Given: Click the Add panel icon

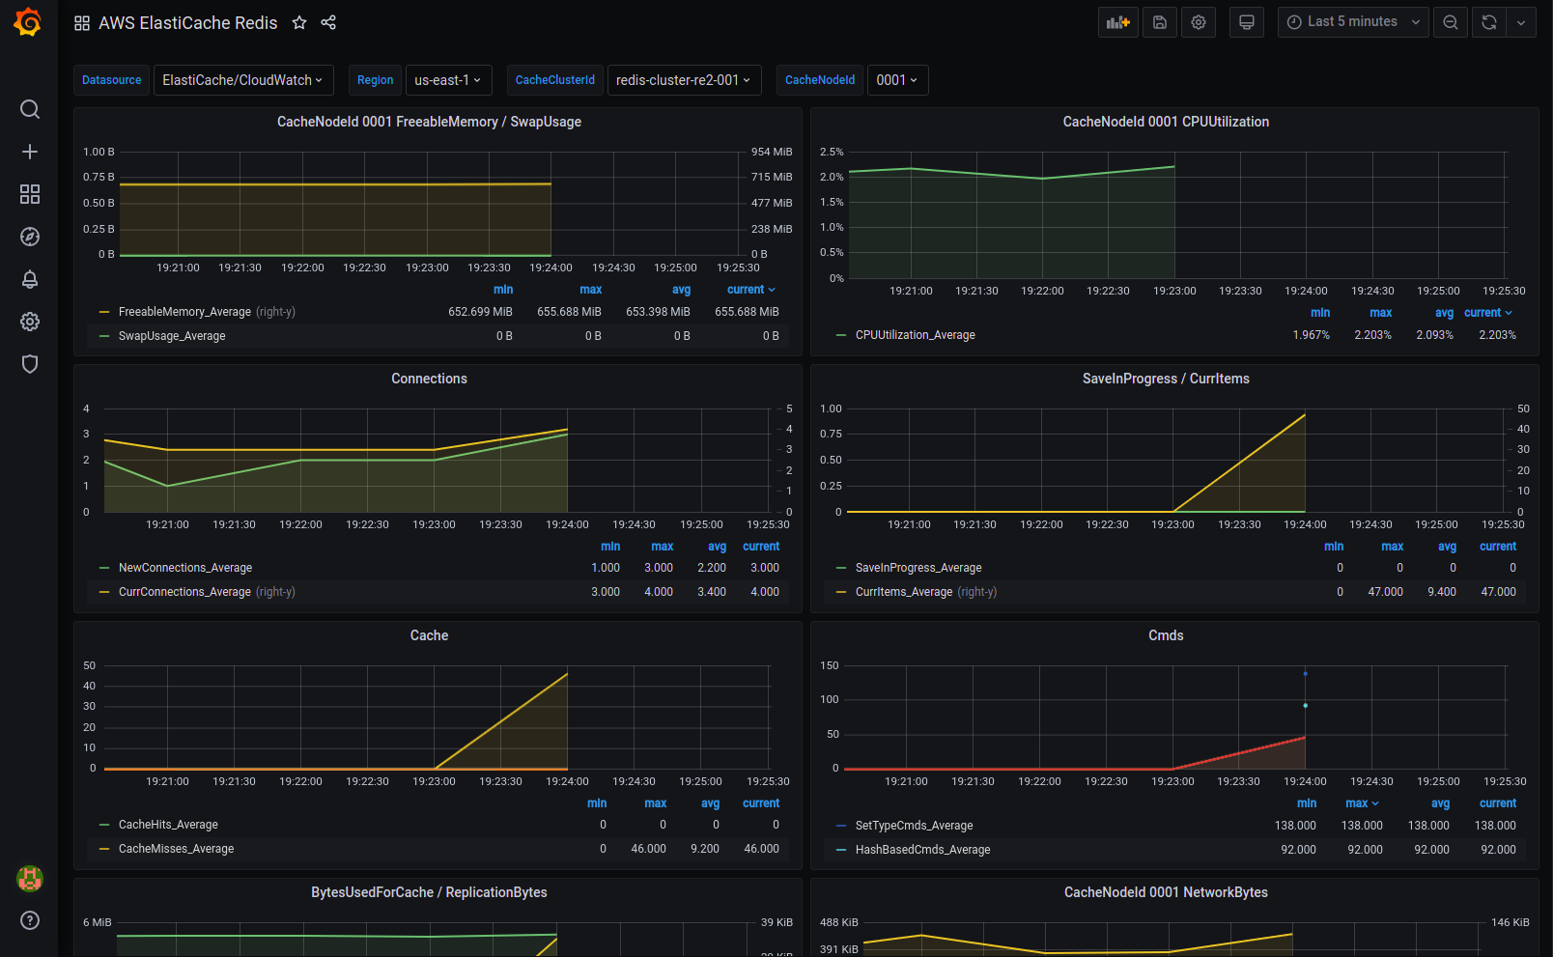Looking at the screenshot, I should click(1118, 22).
